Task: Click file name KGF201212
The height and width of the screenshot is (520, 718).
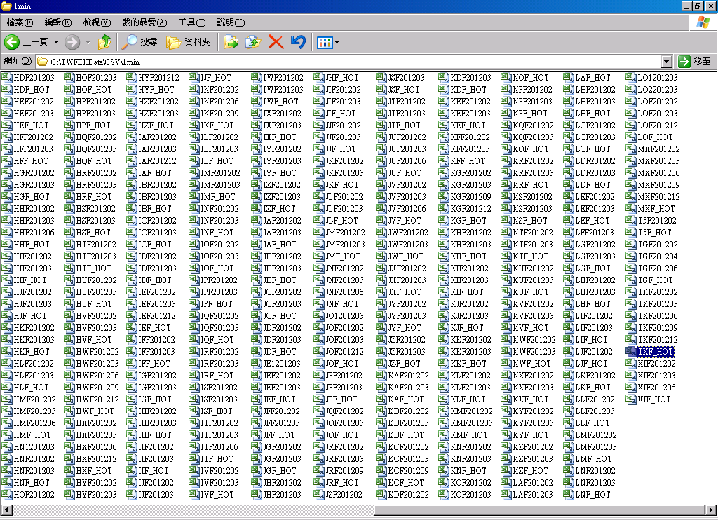Action: [470, 208]
